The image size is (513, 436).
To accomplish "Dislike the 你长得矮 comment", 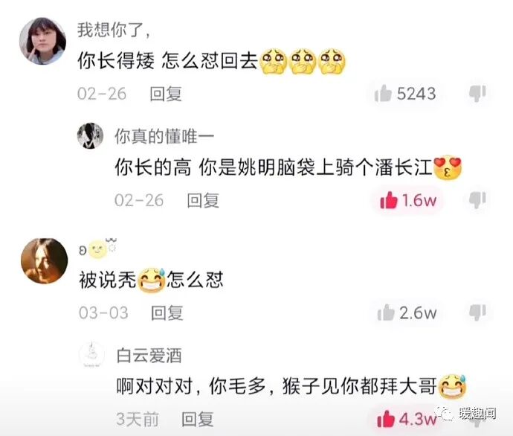I will click(x=477, y=93).
